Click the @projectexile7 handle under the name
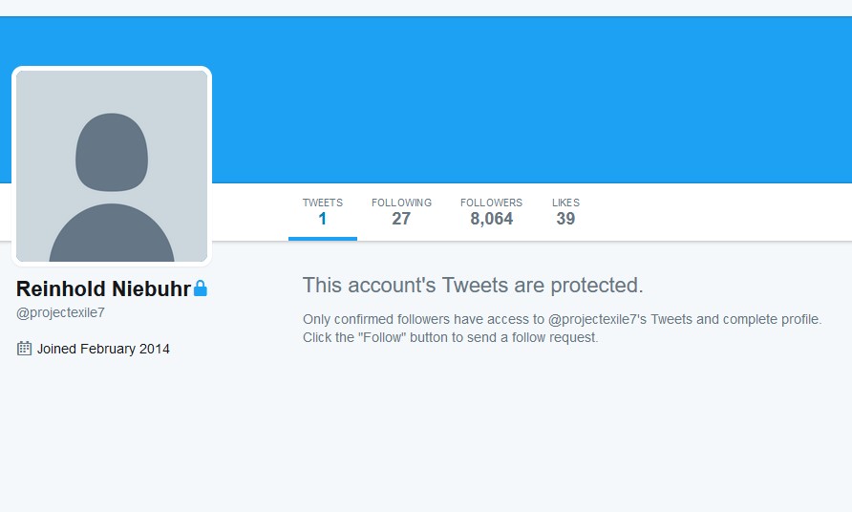 tap(60, 312)
